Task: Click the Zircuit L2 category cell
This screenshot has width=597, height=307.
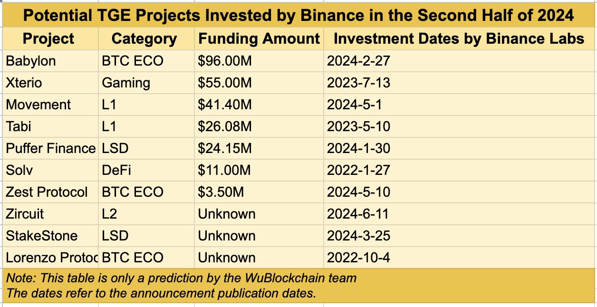Action: (x=110, y=214)
